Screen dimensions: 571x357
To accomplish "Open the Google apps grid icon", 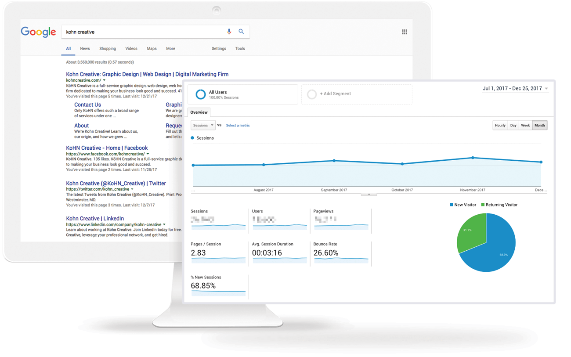I will click(x=405, y=32).
